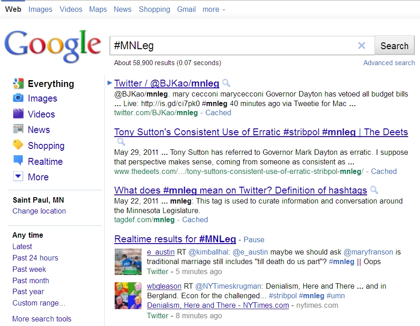Expand More search tools
This screenshot has width=420, height=326.
click(x=42, y=319)
